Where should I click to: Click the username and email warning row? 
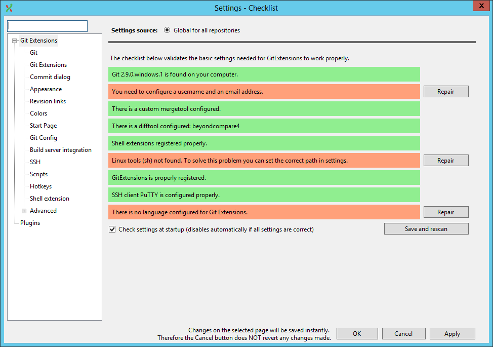point(264,92)
